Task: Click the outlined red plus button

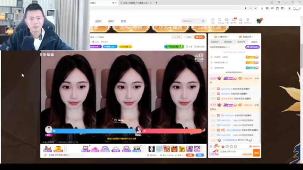Action: pos(177,37)
